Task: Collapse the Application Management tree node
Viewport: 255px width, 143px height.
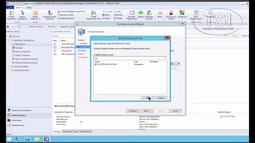Action: coord(9,40)
